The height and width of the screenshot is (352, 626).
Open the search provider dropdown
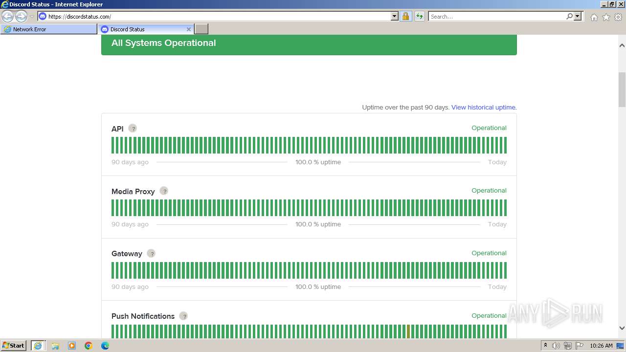(x=578, y=16)
